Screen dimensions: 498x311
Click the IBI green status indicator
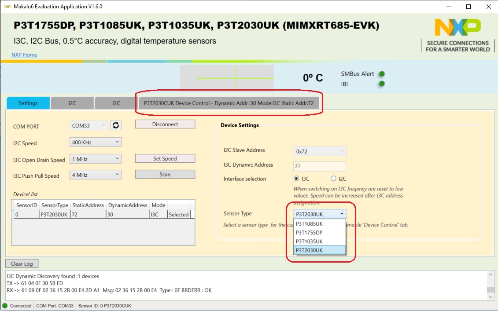pyautogui.click(x=382, y=84)
